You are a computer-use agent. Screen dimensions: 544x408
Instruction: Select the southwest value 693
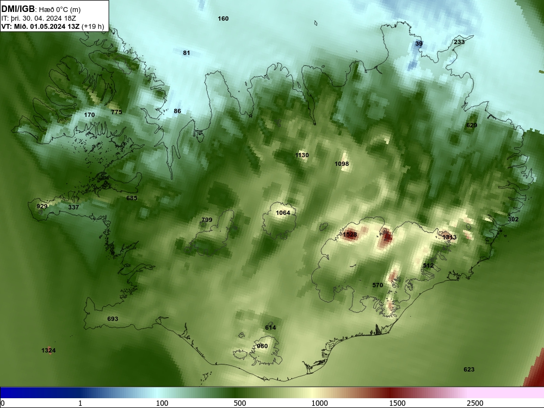[x=113, y=319]
